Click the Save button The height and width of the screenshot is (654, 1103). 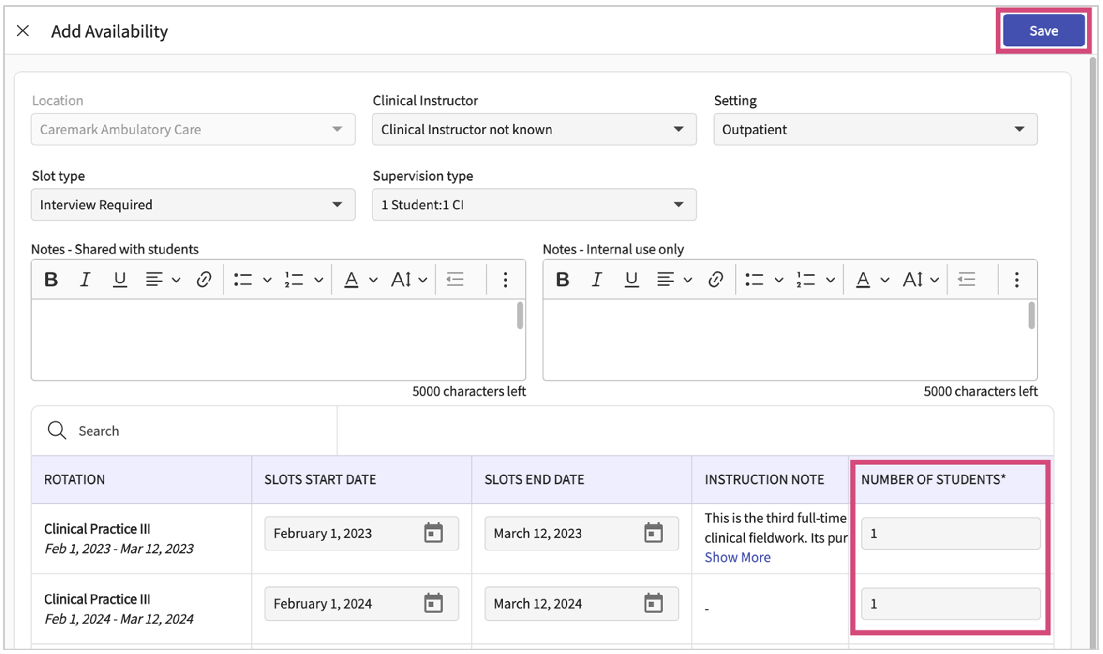(x=1043, y=31)
